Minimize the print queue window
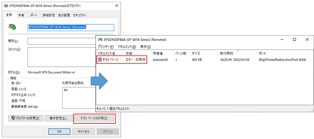This screenshot has height=139, width=314. pos(282,40)
